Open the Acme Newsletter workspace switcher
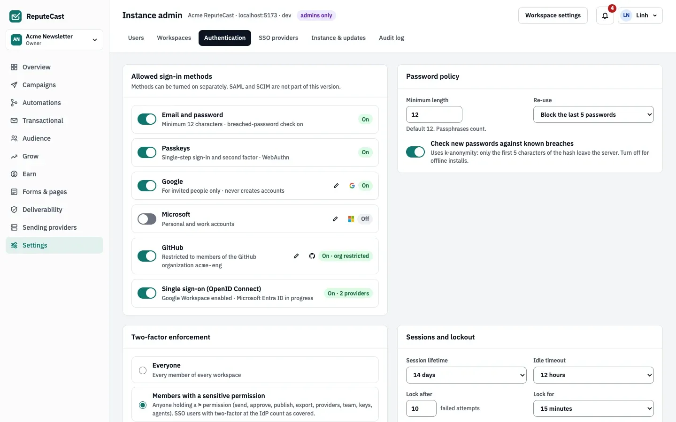Screen dimensions: 676x422 point(54,39)
